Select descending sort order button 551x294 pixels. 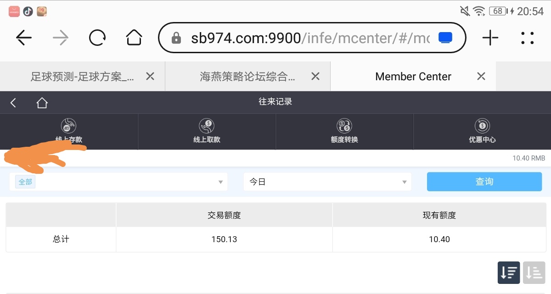tap(509, 272)
